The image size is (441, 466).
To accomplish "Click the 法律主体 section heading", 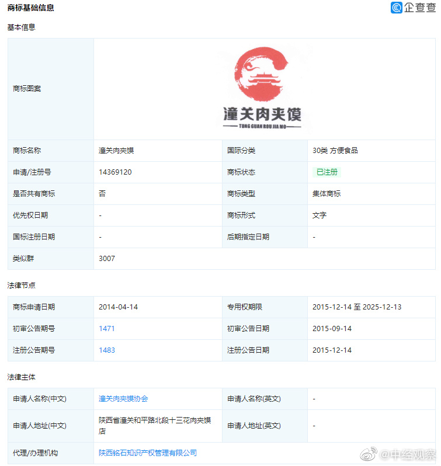I will coord(22,377).
